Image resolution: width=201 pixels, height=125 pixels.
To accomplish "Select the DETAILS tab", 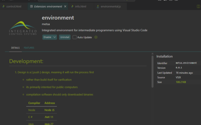I will [x=15, y=48].
